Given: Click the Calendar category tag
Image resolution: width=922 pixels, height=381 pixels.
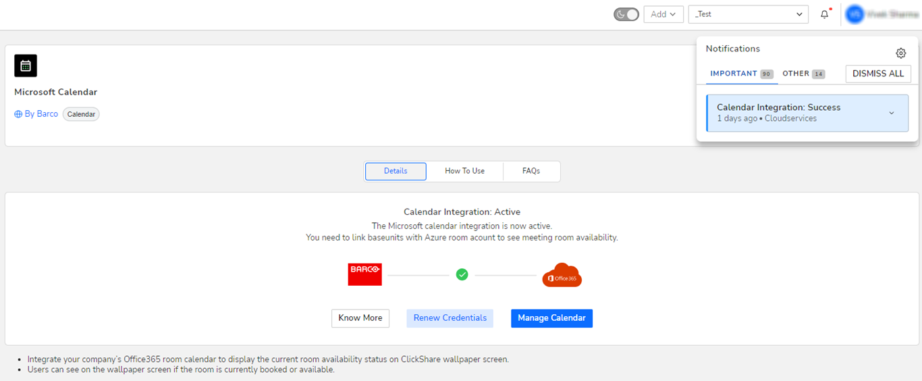Looking at the screenshot, I should coord(81,114).
